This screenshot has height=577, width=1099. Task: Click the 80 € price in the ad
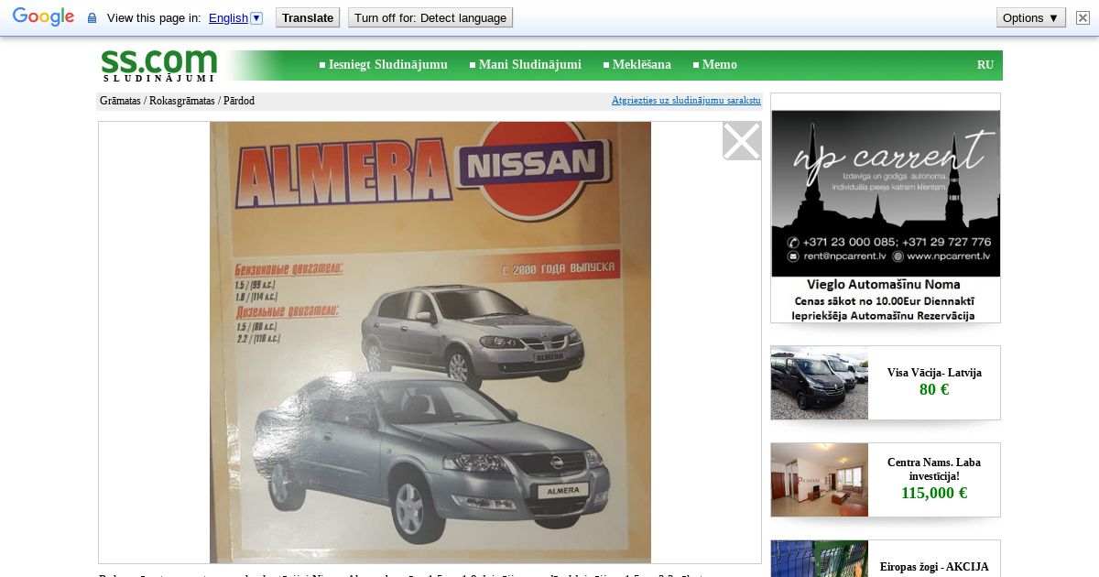[x=934, y=389]
